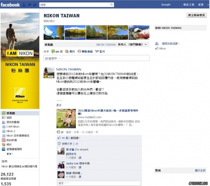This screenshot has width=210, height=186.
Task: Select the 轉貼連結 link share icon
Action: pos(79,51)
